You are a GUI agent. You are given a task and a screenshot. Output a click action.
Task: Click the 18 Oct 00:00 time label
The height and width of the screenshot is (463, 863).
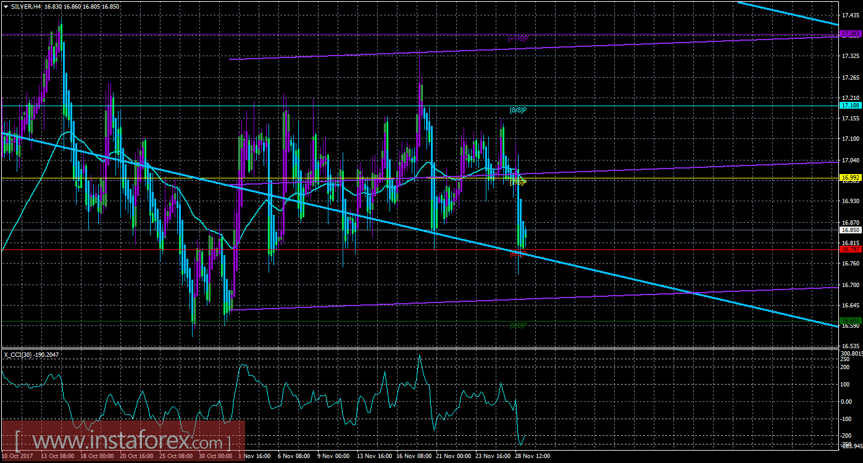pyautogui.click(x=96, y=457)
